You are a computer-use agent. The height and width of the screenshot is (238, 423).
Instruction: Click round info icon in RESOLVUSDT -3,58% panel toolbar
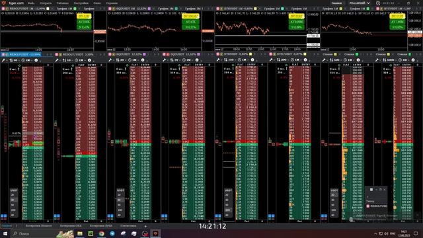point(90,60)
